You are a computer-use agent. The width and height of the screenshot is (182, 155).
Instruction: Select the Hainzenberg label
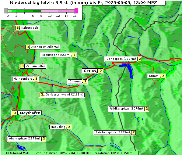[x=23, y=79]
